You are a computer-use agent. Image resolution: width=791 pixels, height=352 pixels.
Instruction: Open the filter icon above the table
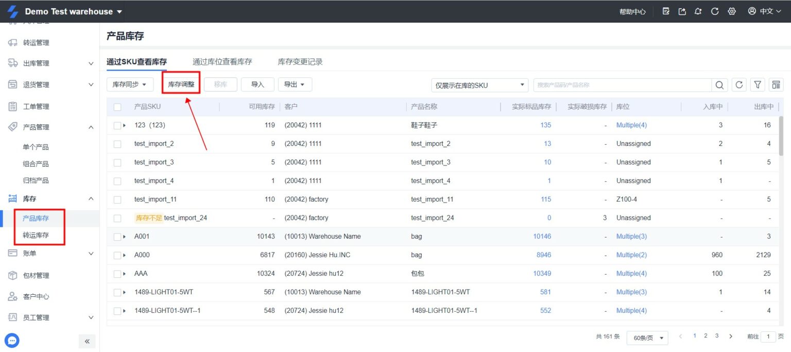click(757, 85)
